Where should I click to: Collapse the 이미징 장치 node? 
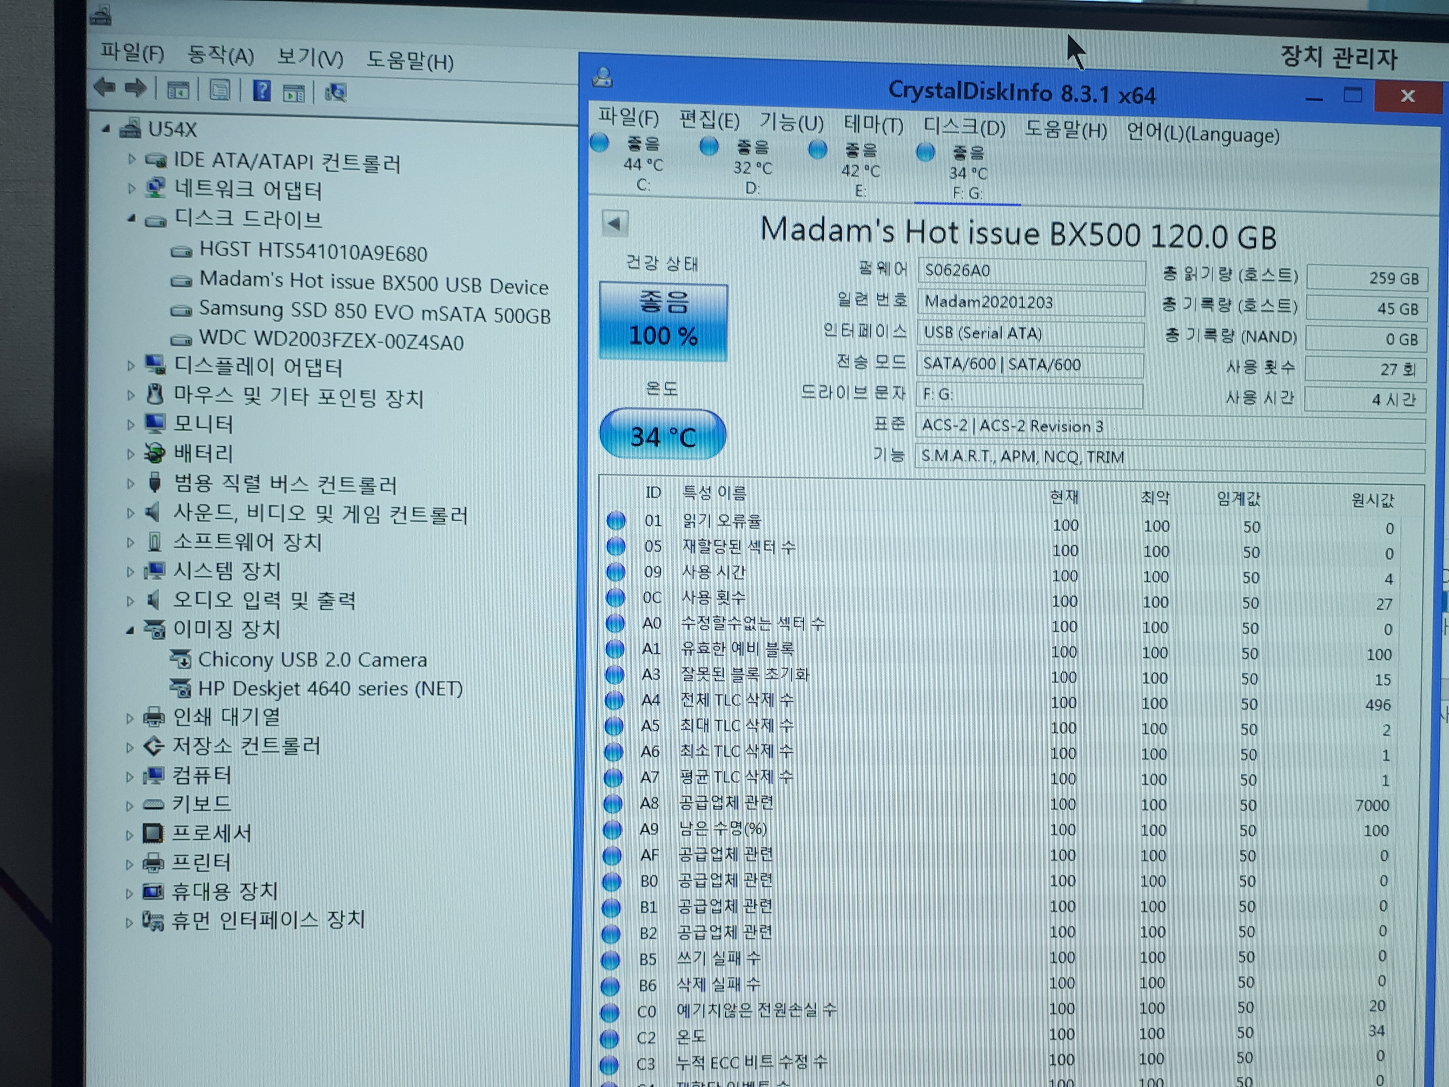pyautogui.click(x=130, y=630)
